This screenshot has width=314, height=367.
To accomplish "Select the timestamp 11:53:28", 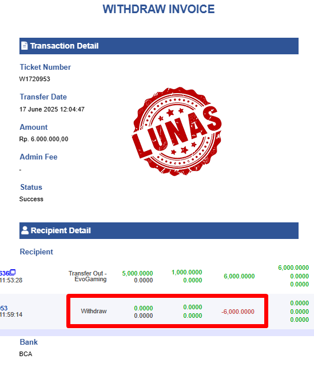I will [x=11, y=280].
